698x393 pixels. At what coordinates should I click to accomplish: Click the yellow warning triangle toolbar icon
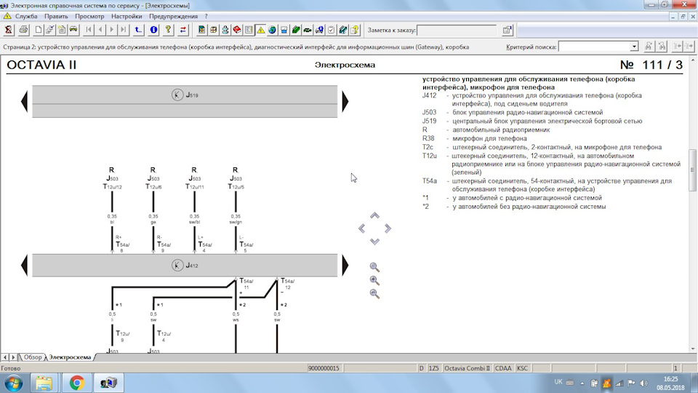(x=260, y=31)
